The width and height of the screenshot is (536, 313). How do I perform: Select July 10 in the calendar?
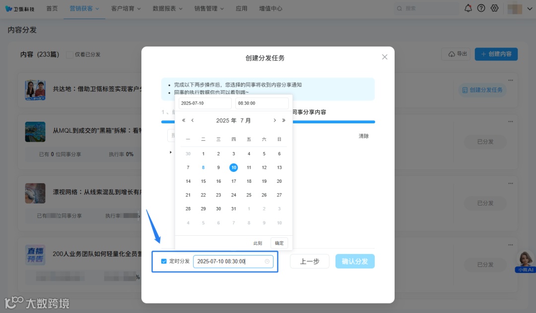click(x=233, y=167)
